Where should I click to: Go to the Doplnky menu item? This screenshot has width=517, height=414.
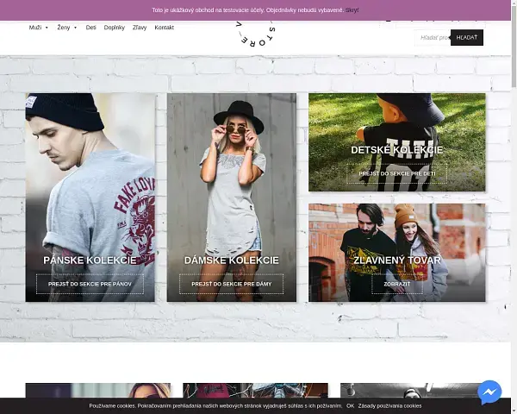pyautogui.click(x=115, y=28)
